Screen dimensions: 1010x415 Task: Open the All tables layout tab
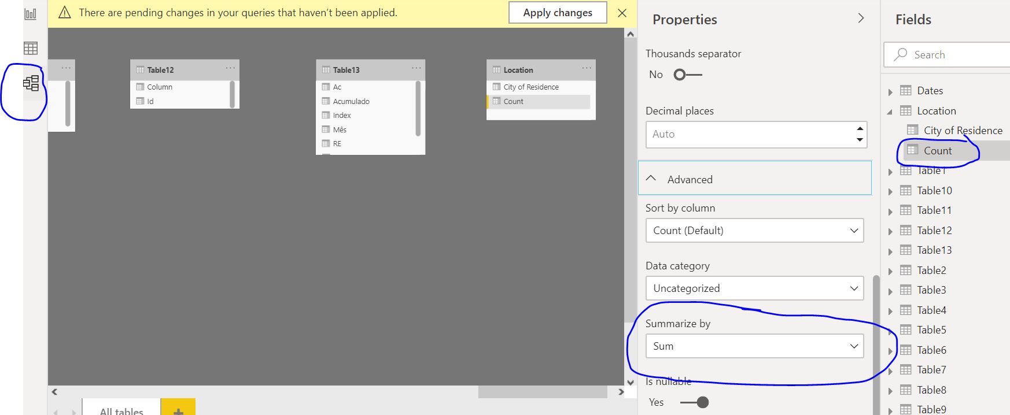coord(121,408)
